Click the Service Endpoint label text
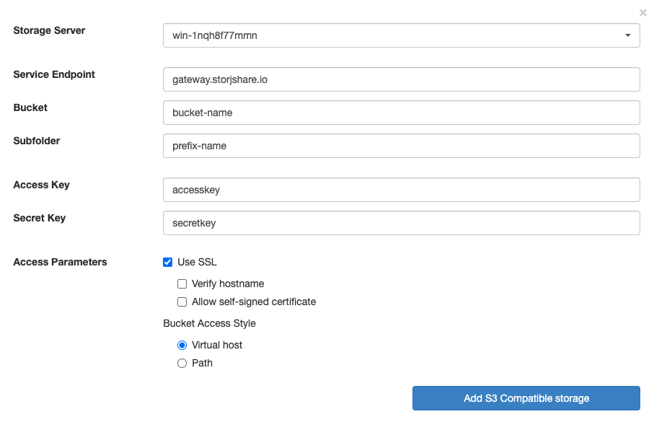The image size is (654, 422). point(54,74)
